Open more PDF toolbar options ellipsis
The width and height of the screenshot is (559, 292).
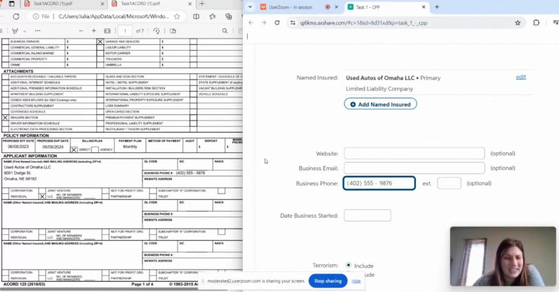coord(37,31)
